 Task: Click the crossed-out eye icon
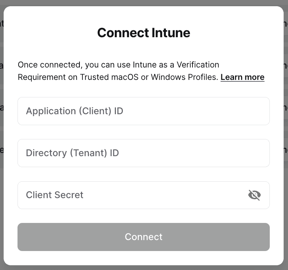tap(254, 195)
